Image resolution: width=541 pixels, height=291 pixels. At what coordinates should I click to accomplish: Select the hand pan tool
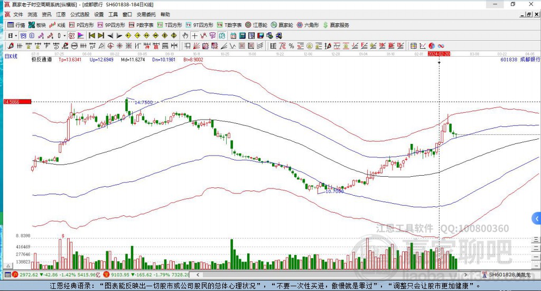(x=185, y=35)
